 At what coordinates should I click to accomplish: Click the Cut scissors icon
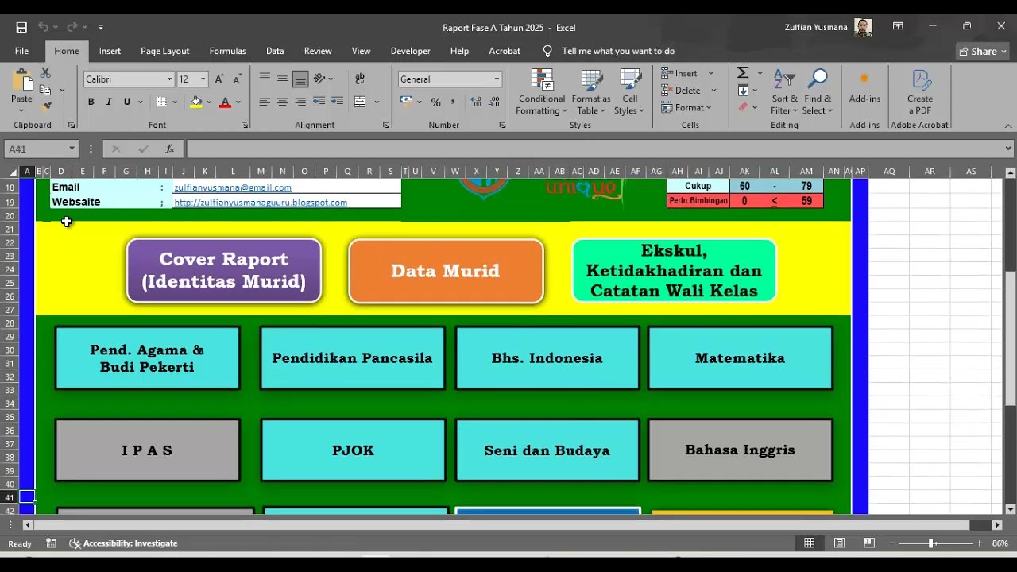[45, 72]
